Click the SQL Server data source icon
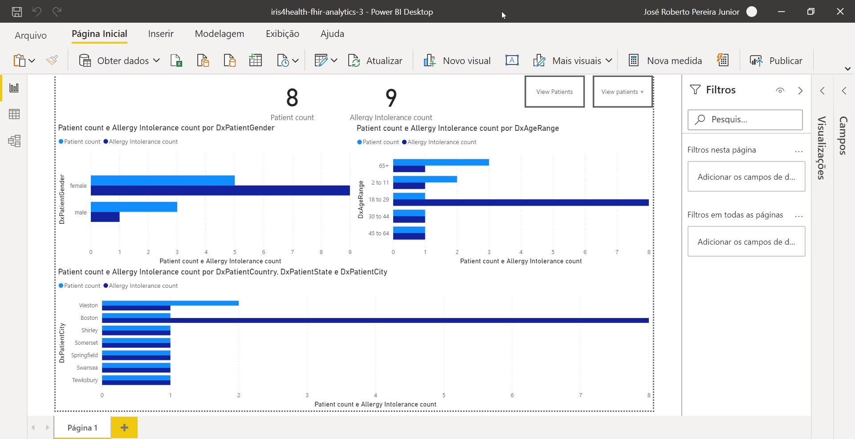The width and height of the screenshot is (855, 439). pos(229,60)
